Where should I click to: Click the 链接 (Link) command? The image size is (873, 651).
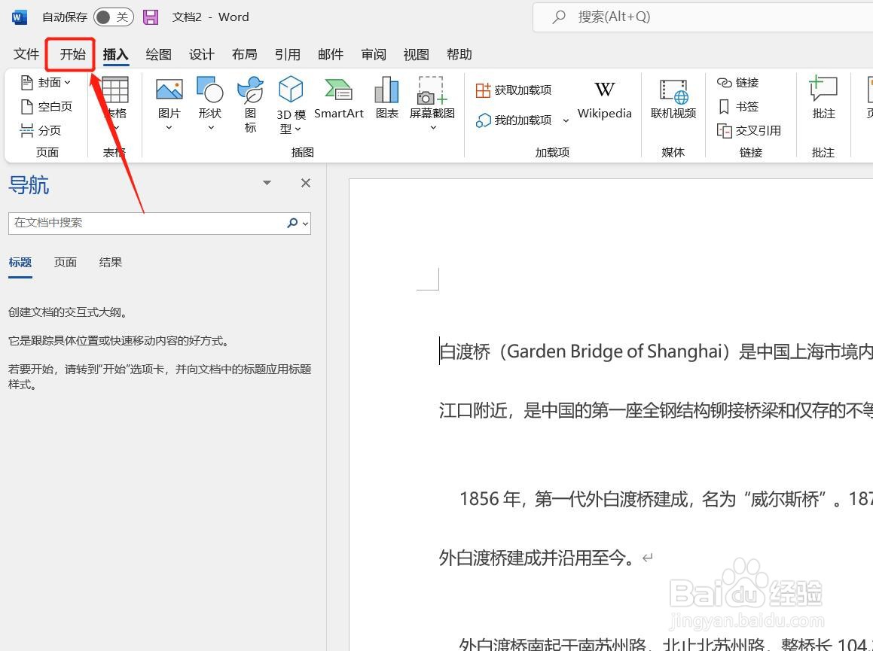737,82
